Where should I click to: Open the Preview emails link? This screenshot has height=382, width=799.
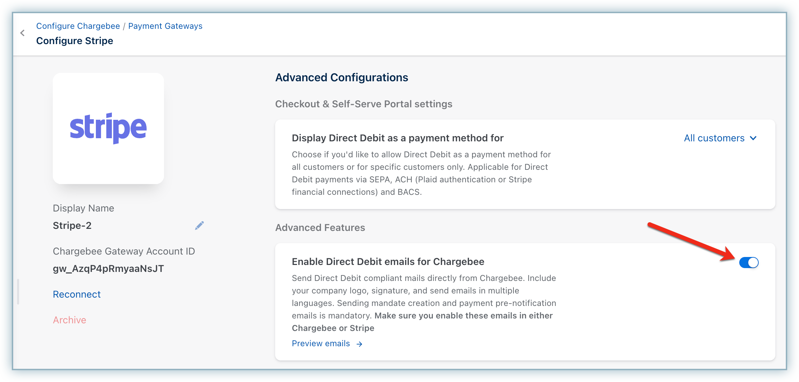(x=321, y=343)
